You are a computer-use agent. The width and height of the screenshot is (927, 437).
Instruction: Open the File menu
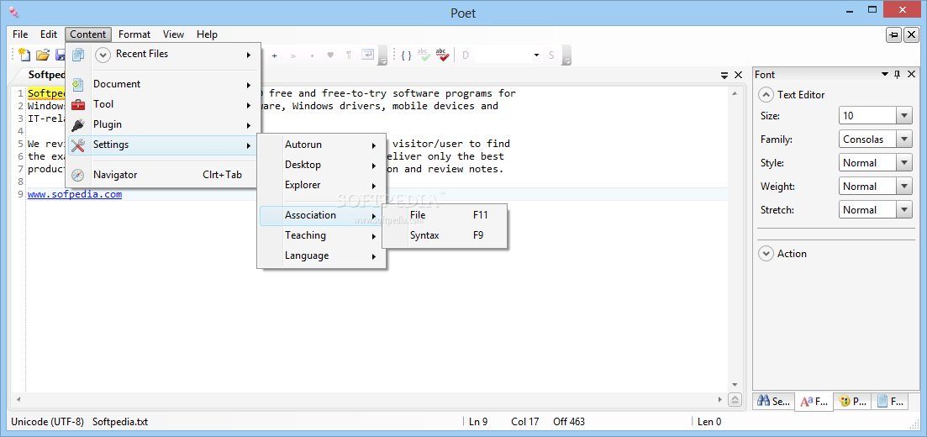coord(20,34)
